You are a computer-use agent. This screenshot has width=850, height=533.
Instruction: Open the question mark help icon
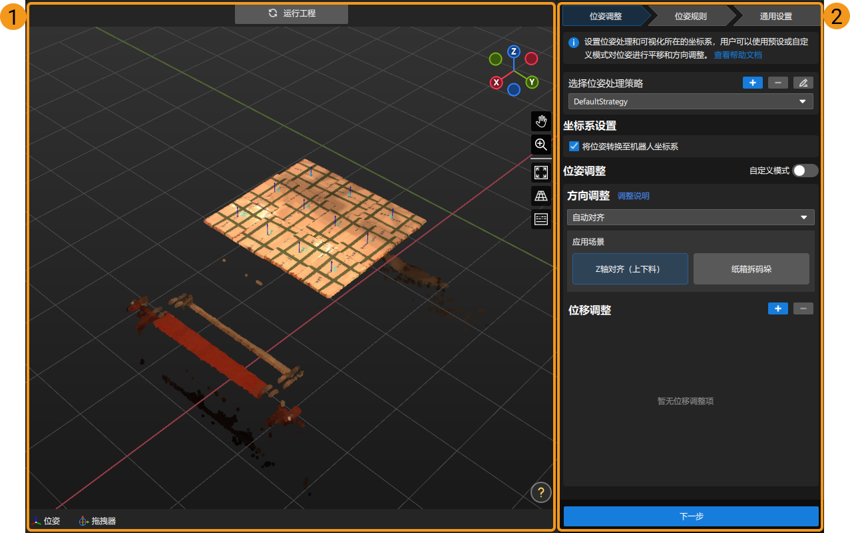(540, 492)
